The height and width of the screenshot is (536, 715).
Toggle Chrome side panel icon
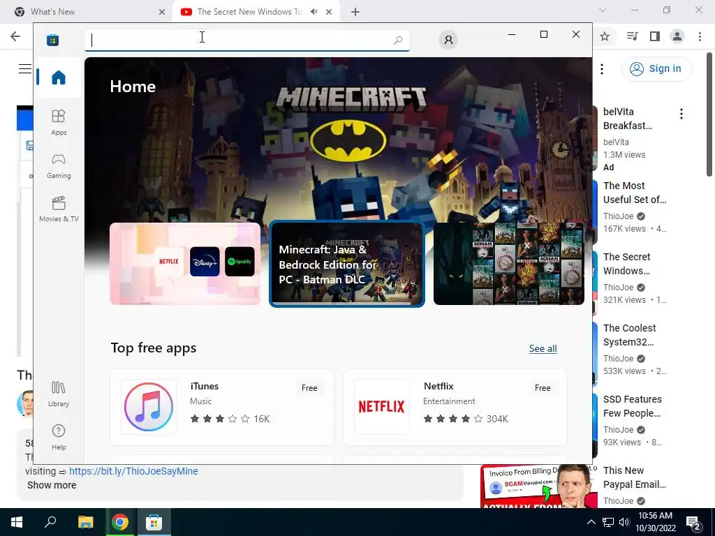[x=655, y=36]
